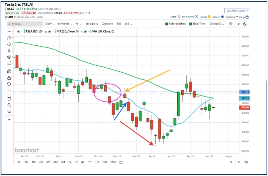The width and height of the screenshot is (268, 176).
Task: Open the Actions dropdown
Action: (x=232, y=17)
